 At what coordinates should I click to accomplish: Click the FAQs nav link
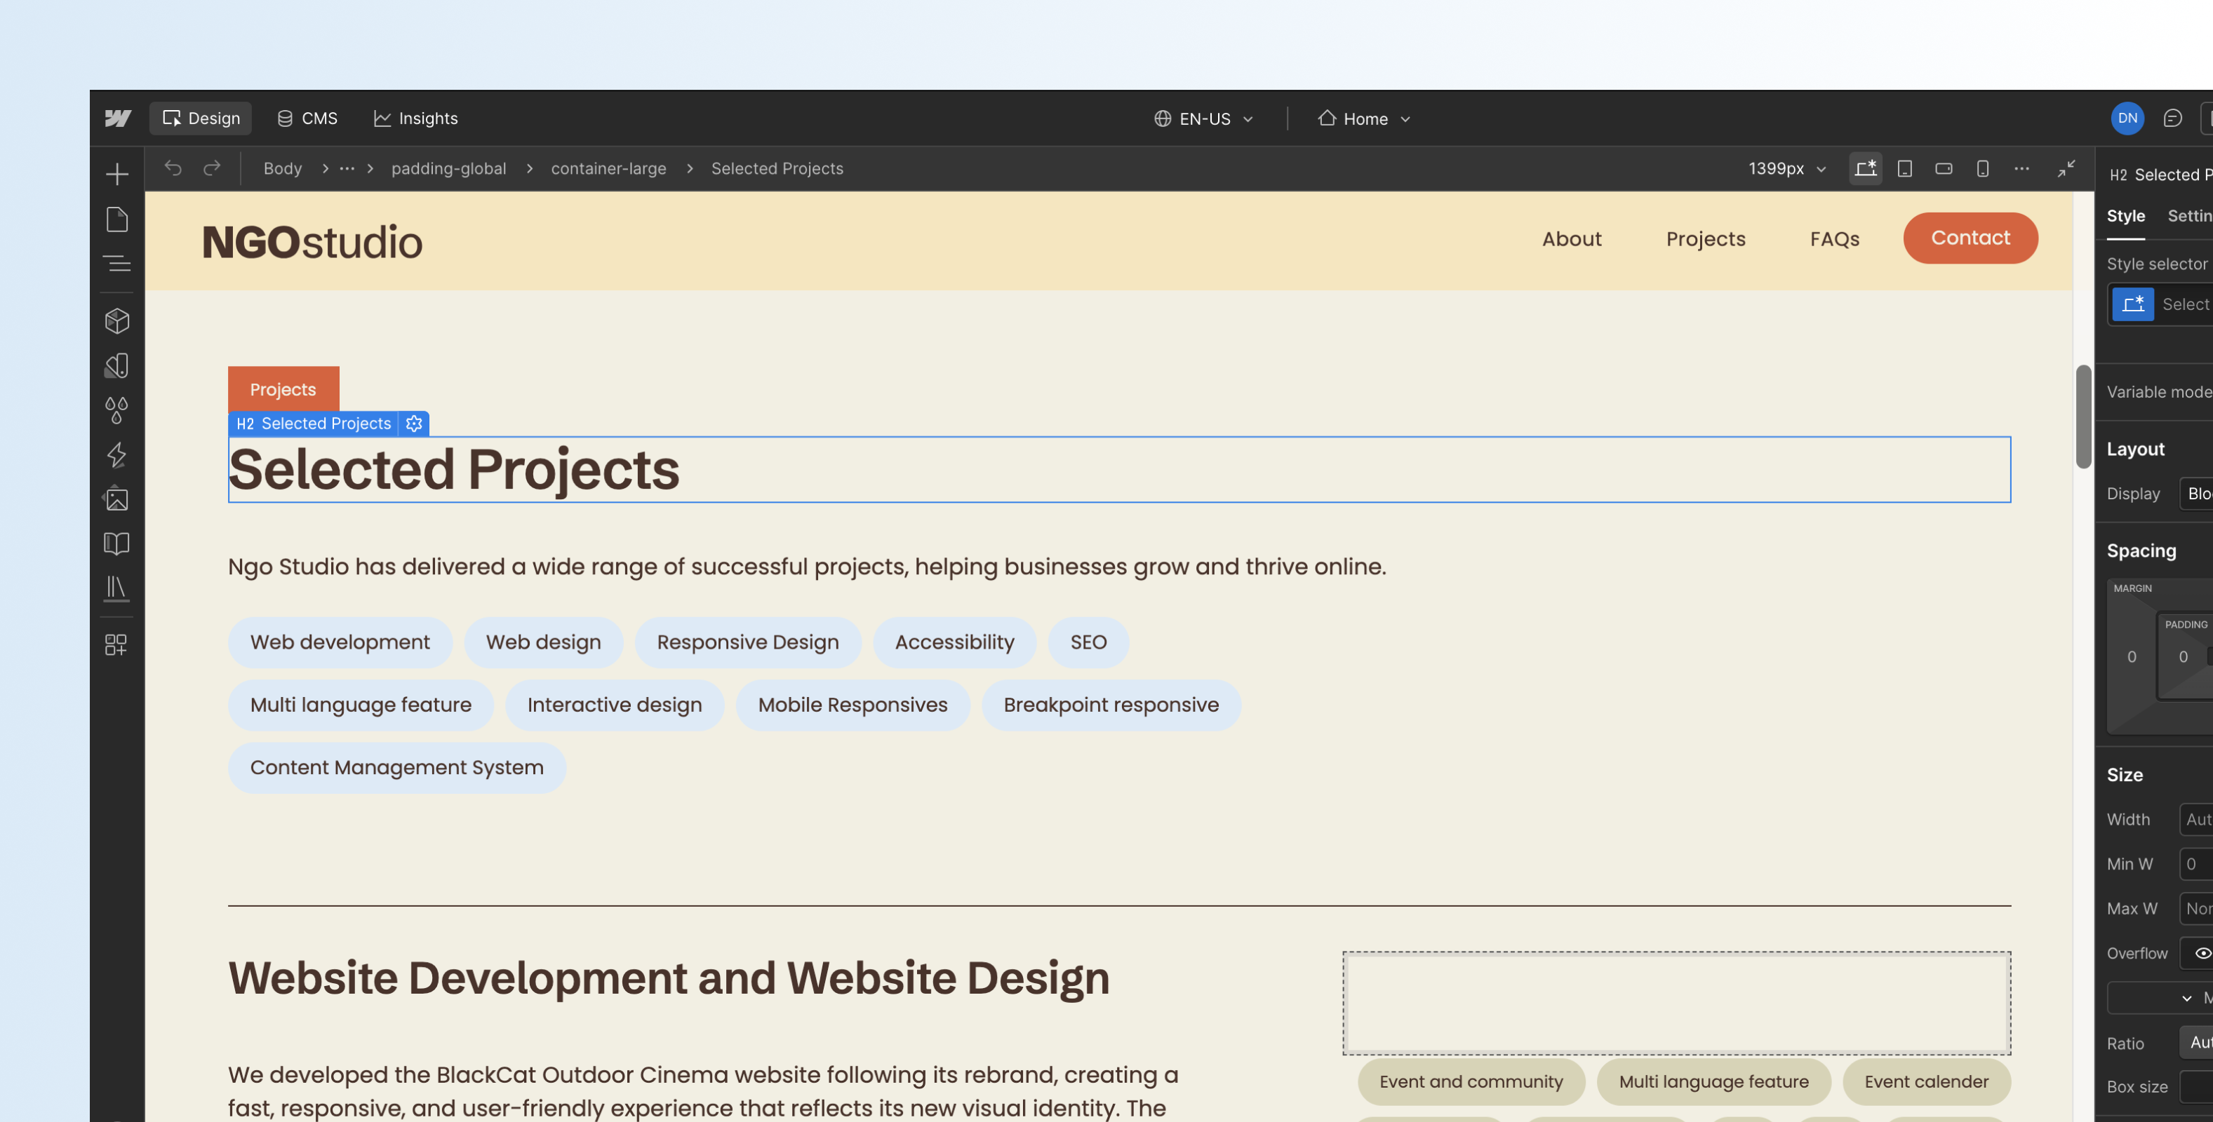(1834, 238)
